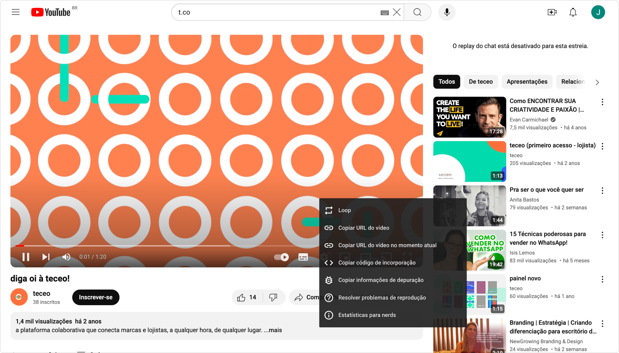Switch to 'De teceo' chip tab
619x353 pixels.
(x=480, y=82)
